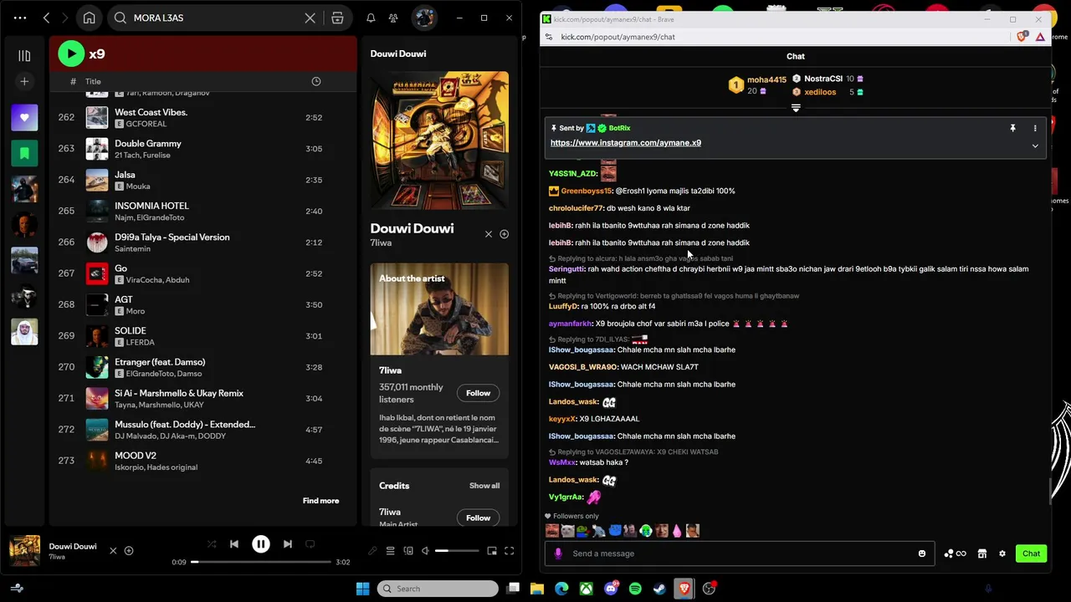Open the Spotify three-dot app menu
Viewport: 1071px width, 602px height.
pos(20,18)
